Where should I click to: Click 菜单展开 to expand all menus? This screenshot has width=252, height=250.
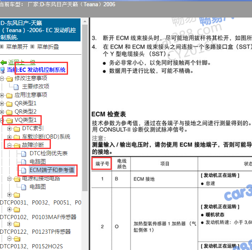coord(17,47)
